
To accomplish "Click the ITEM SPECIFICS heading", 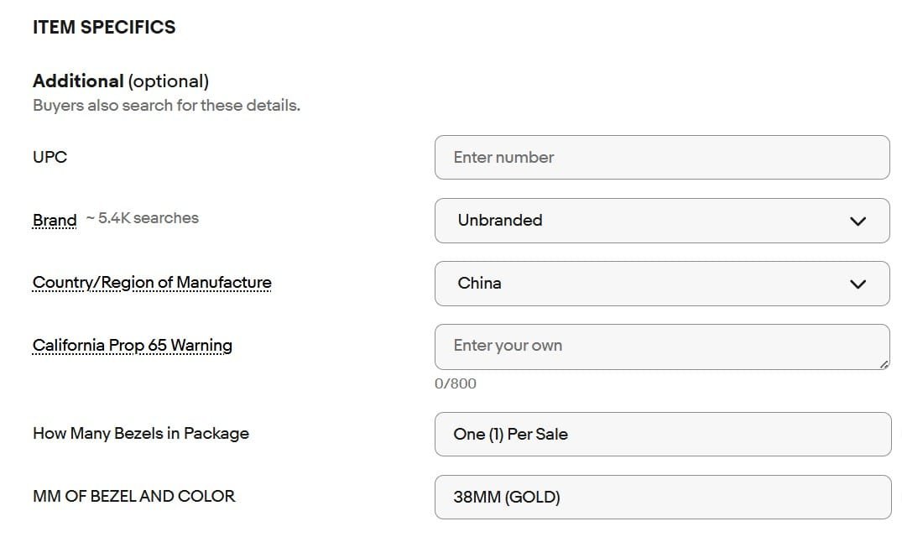I will click(104, 27).
